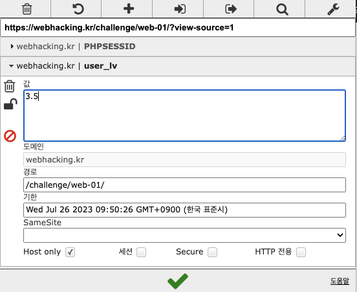The height and width of the screenshot is (292, 357).
Task: Click the import cookies icon
Action: [180, 9]
